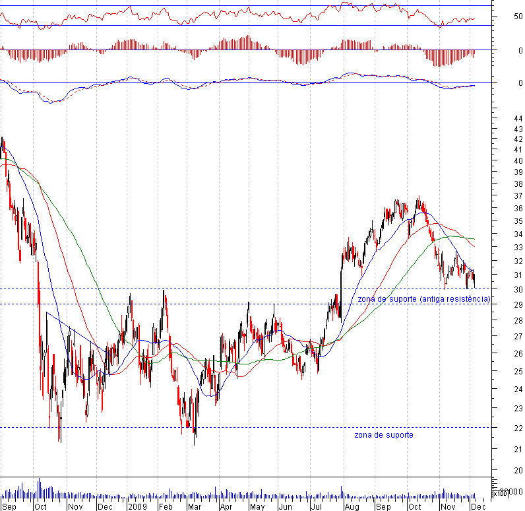525x511 pixels.
Task: Click the Sep label right after Aug
Action: pyautogui.click(x=383, y=506)
